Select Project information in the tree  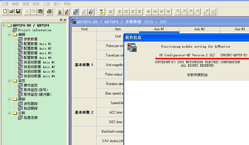click(35, 30)
